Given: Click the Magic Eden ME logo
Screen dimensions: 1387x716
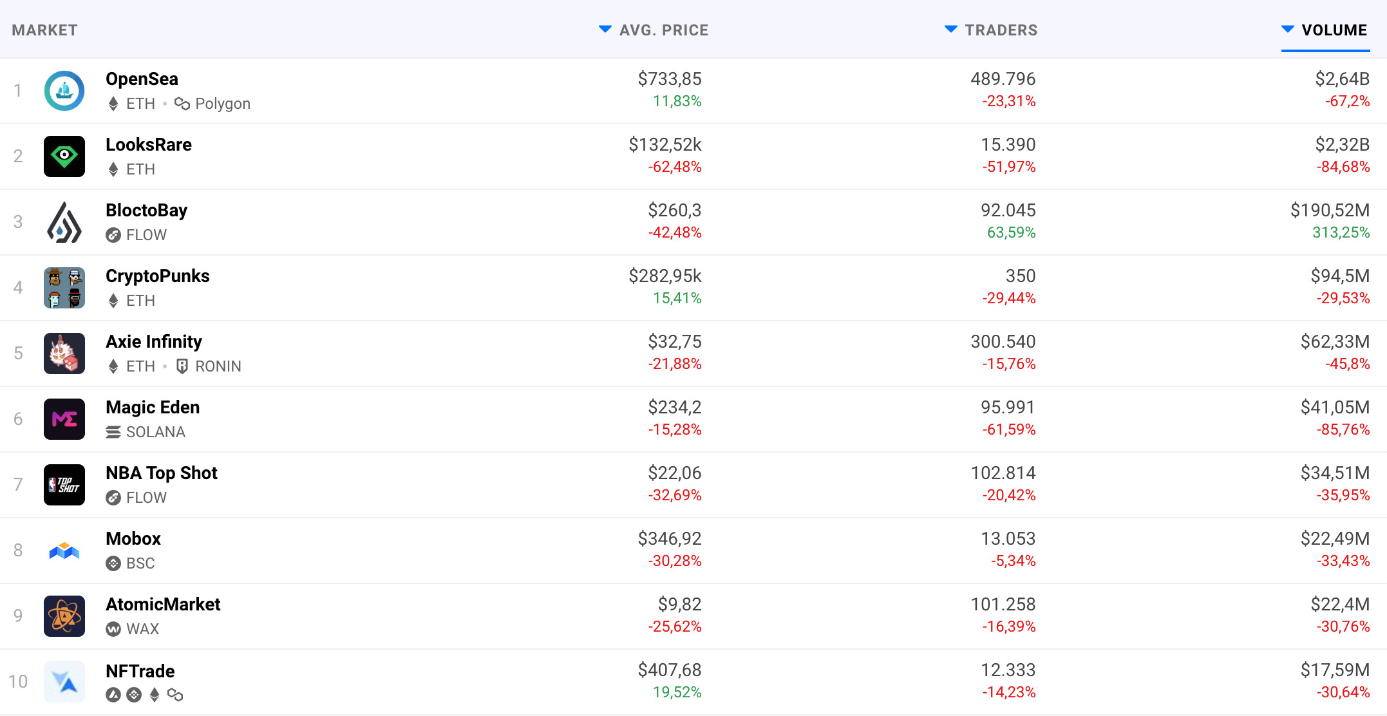Looking at the screenshot, I should pyautogui.click(x=64, y=419).
